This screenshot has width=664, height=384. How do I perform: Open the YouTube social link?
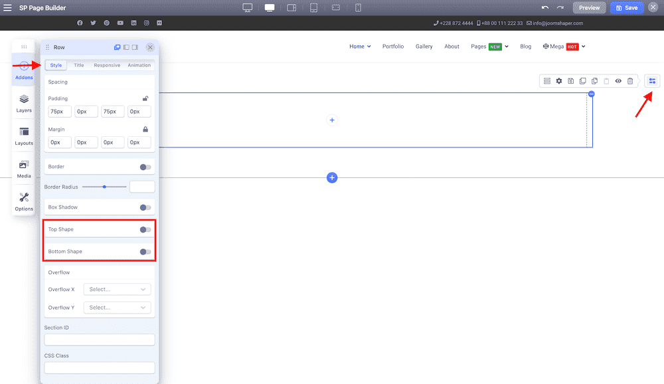pos(120,23)
